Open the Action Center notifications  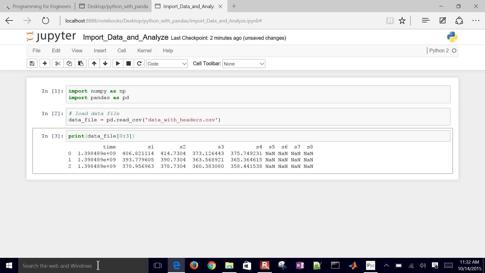(x=435, y=265)
